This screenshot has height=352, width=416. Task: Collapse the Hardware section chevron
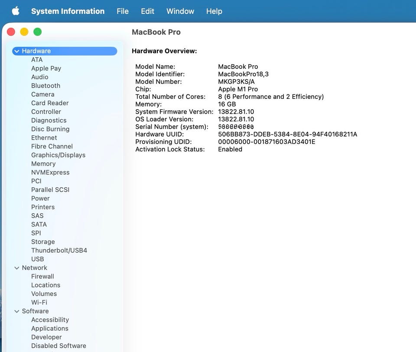point(17,51)
